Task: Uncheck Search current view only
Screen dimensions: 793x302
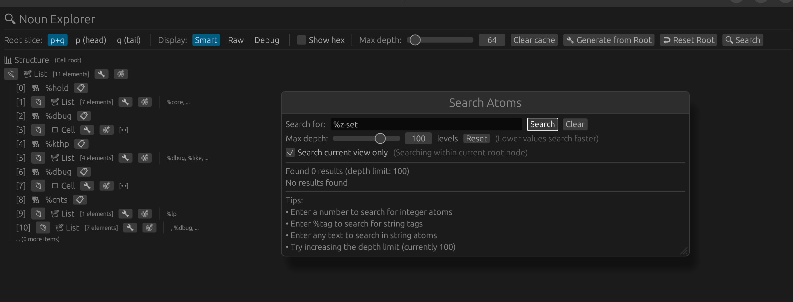Action: click(x=290, y=153)
